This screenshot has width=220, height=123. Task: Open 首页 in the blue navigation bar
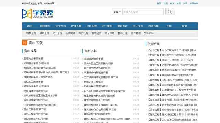(30, 26)
